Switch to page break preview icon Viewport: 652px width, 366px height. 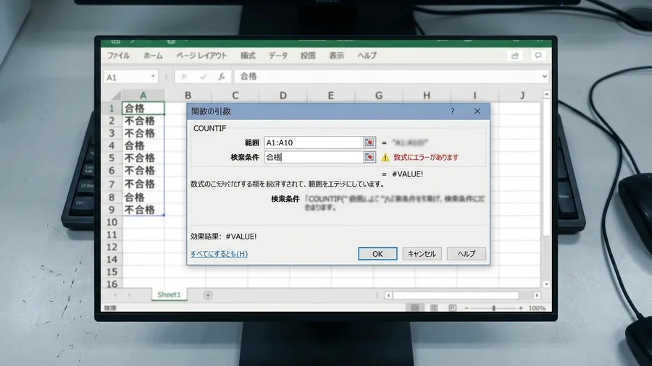point(452,307)
